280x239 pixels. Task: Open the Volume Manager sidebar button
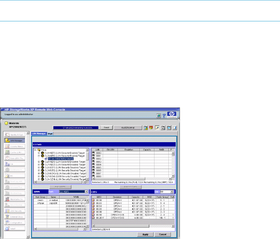15,146
